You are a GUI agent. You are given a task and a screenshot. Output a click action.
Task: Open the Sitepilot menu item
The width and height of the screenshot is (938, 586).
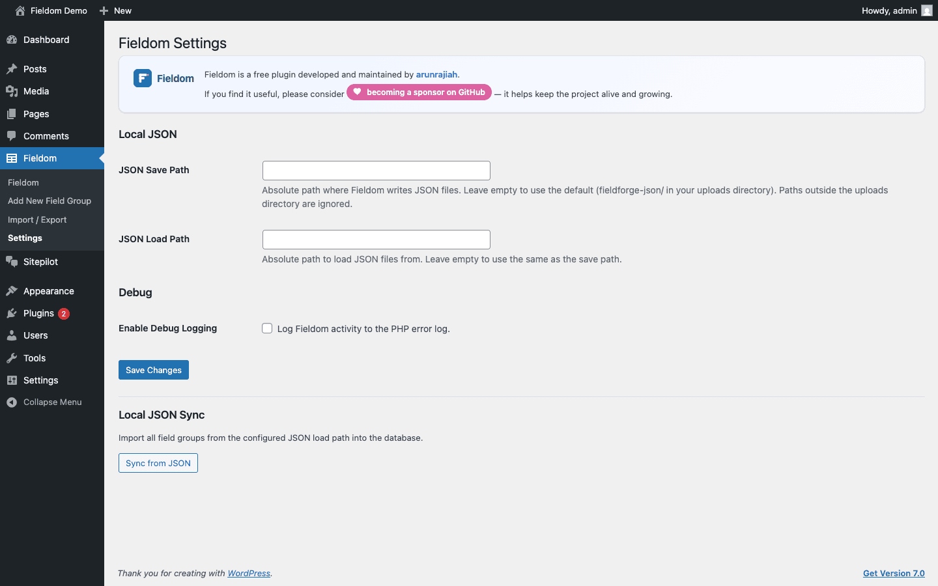[x=52, y=262]
